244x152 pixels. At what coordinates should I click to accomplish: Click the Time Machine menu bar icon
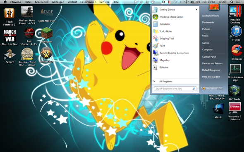(175, 2)
